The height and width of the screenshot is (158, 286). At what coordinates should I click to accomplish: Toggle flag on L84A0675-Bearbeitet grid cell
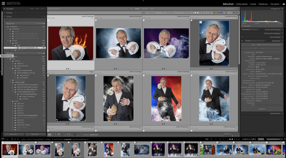96,76
